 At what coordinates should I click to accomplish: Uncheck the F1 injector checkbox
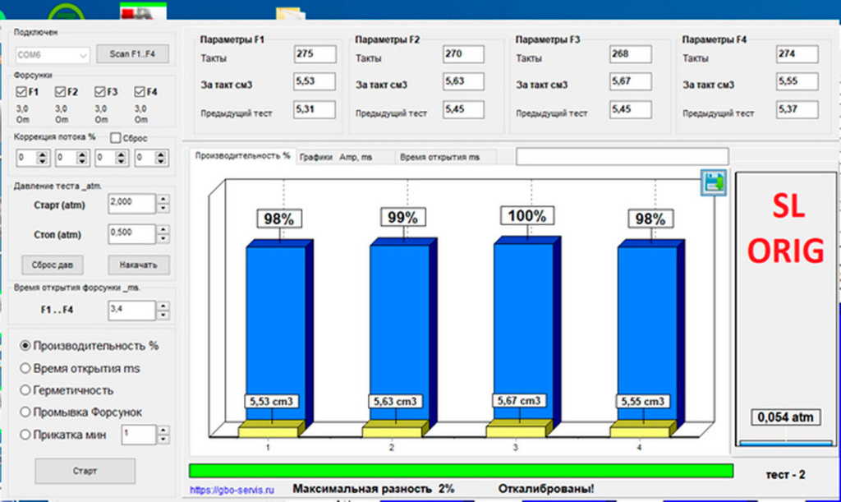tap(21, 92)
